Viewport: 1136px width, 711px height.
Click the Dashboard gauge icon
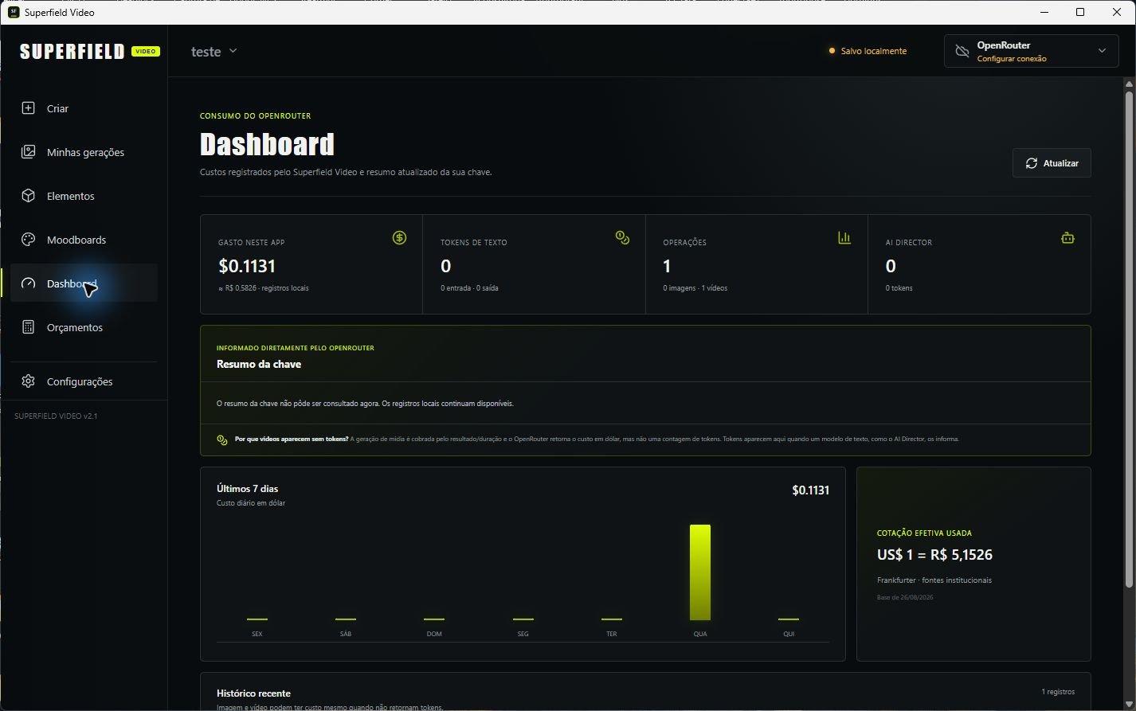(x=28, y=283)
